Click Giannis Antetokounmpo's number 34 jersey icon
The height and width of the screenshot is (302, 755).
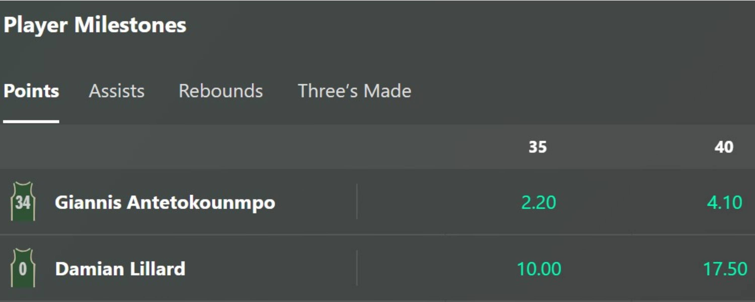(23, 202)
